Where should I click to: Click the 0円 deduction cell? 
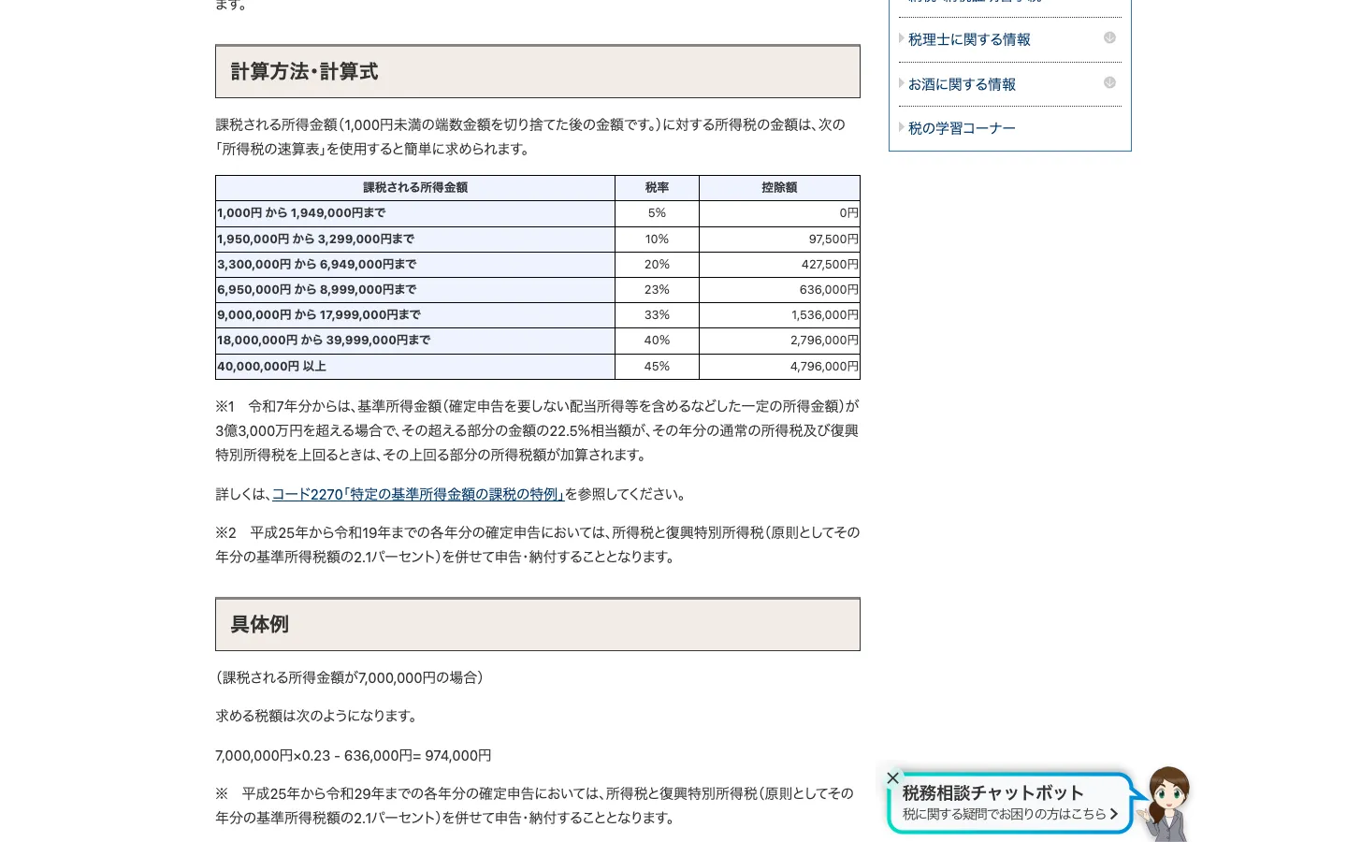[x=779, y=213]
